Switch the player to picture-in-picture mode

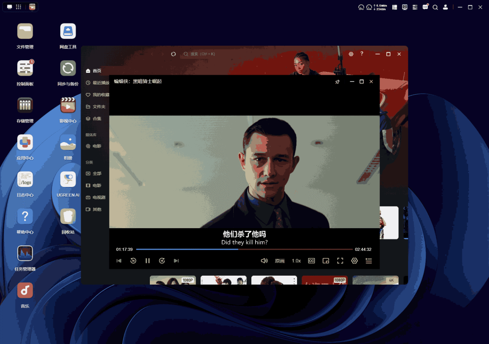coord(326,261)
